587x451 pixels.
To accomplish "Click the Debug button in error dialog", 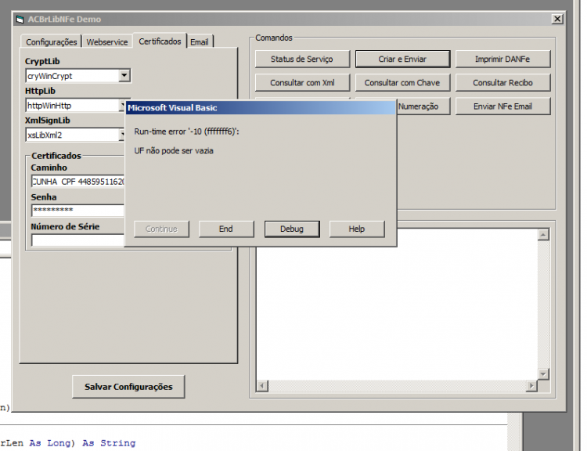I will 292,229.
